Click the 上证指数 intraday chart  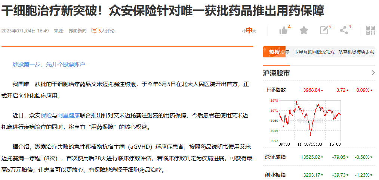[309, 120]
